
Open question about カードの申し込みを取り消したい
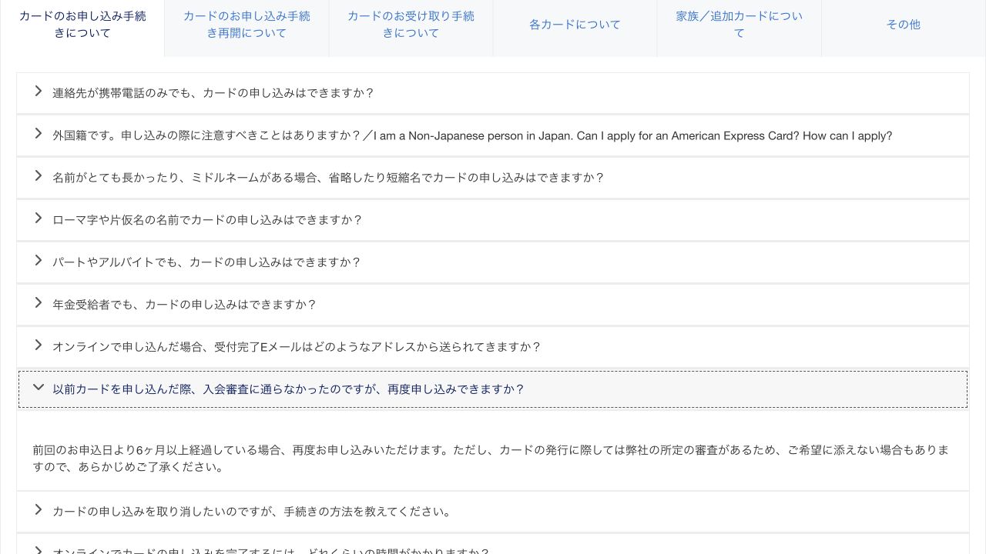493,512
